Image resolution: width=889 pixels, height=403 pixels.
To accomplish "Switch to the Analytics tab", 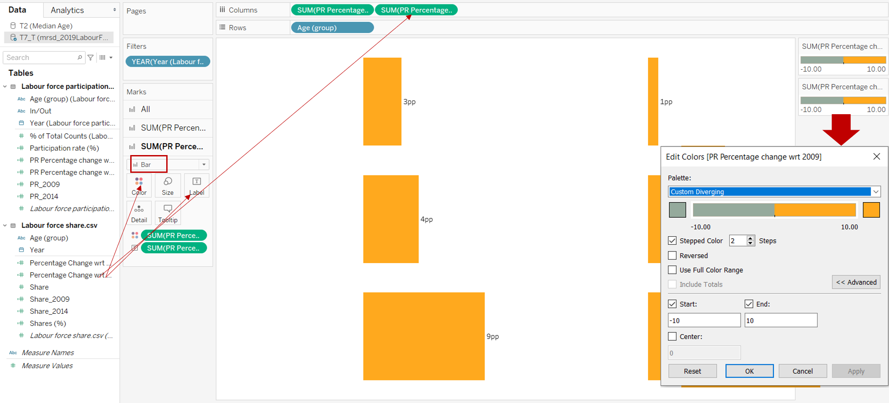I will (x=67, y=10).
